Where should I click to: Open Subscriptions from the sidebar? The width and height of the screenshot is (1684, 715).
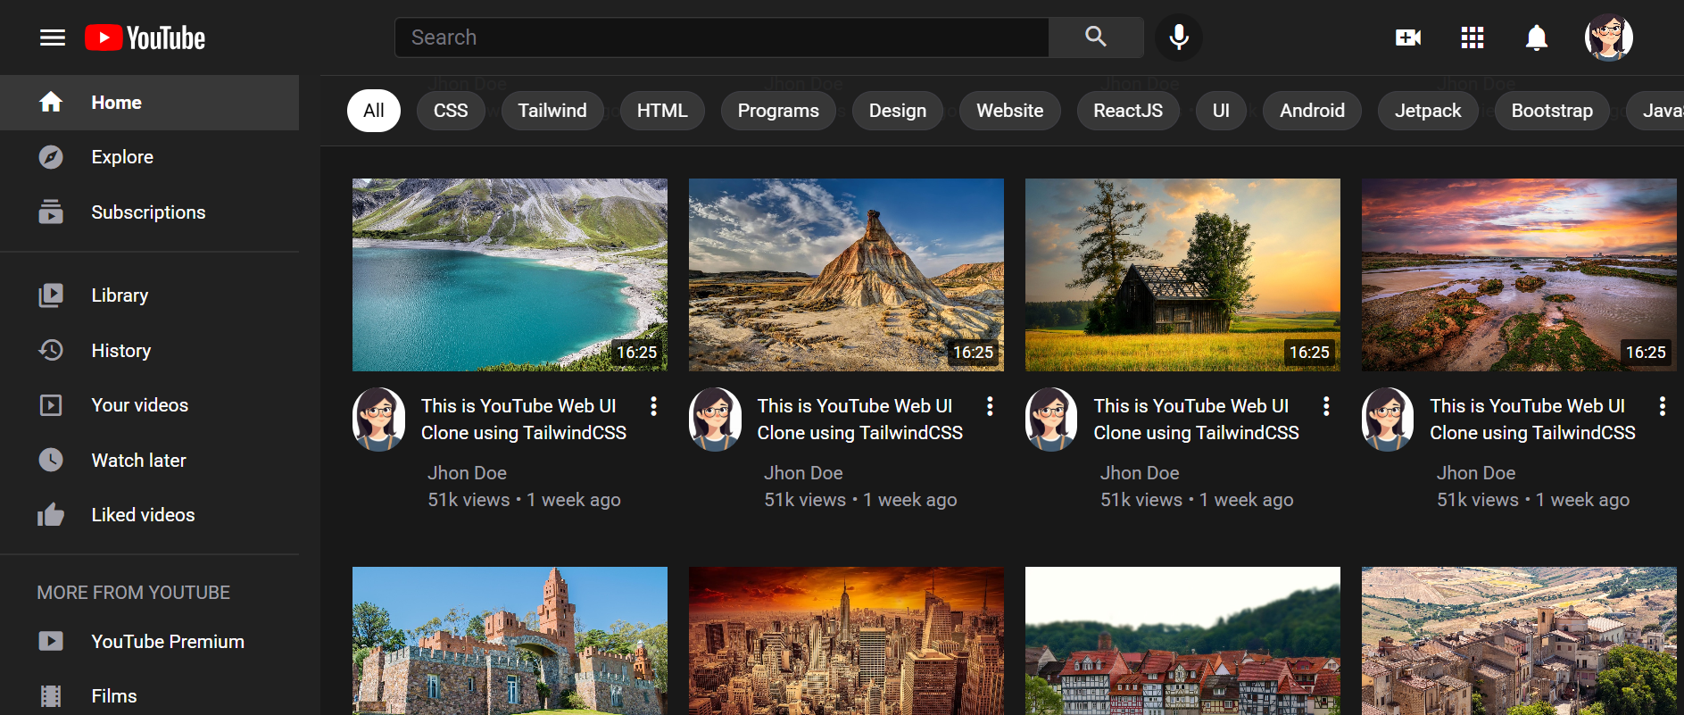click(x=149, y=212)
